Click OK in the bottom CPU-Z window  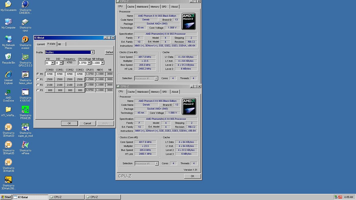click(192, 176)
